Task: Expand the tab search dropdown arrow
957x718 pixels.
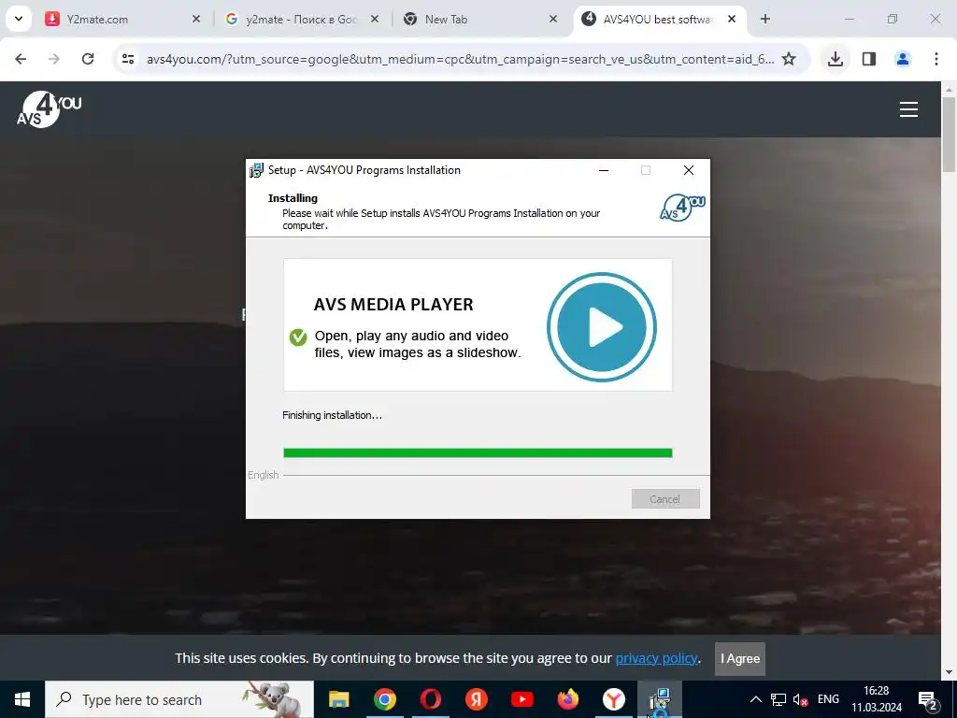Action: 19,19
